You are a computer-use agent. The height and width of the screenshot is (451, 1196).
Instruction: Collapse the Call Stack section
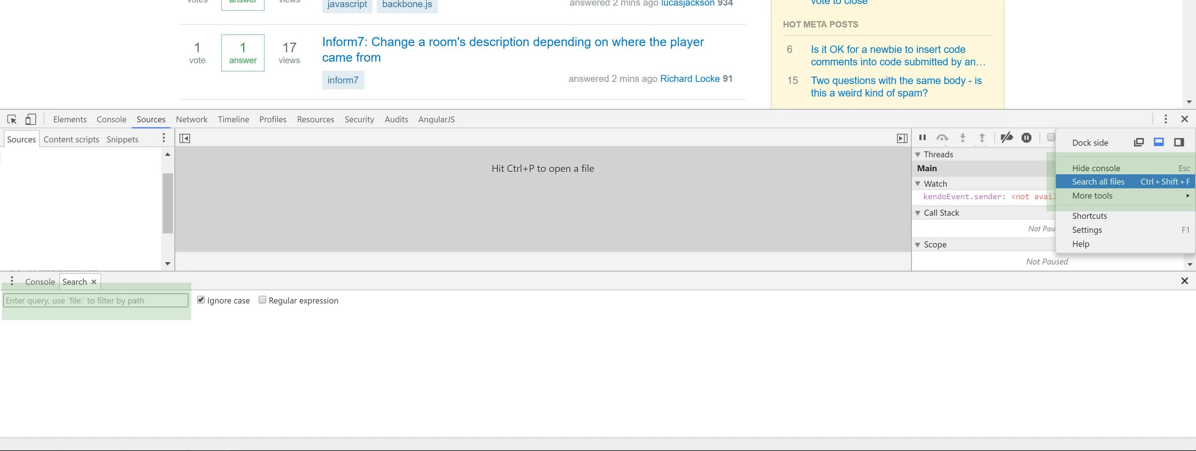(918, 213)
